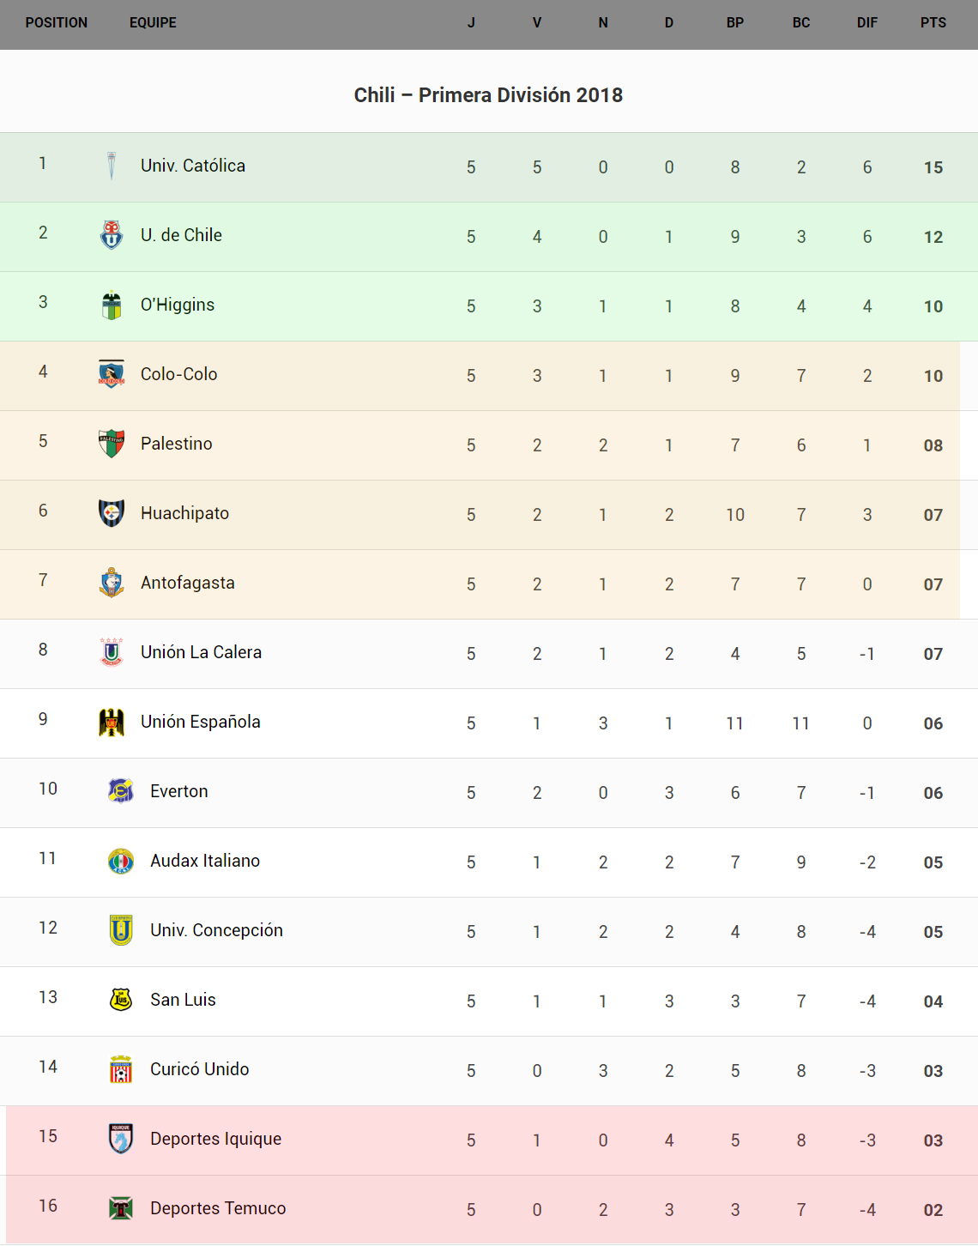Click the DIF column header
The height and width of the screenshot is (1246, 978).
(867, 23)
